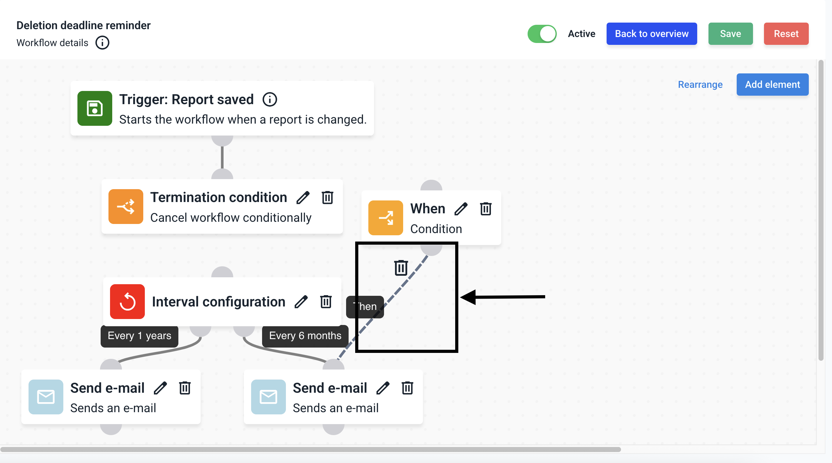The height and width of the screenshot is (463, 832).
Task: Edit Interval configuration via pencil icon
Action: pyautogui.click(x=301, y=302)
